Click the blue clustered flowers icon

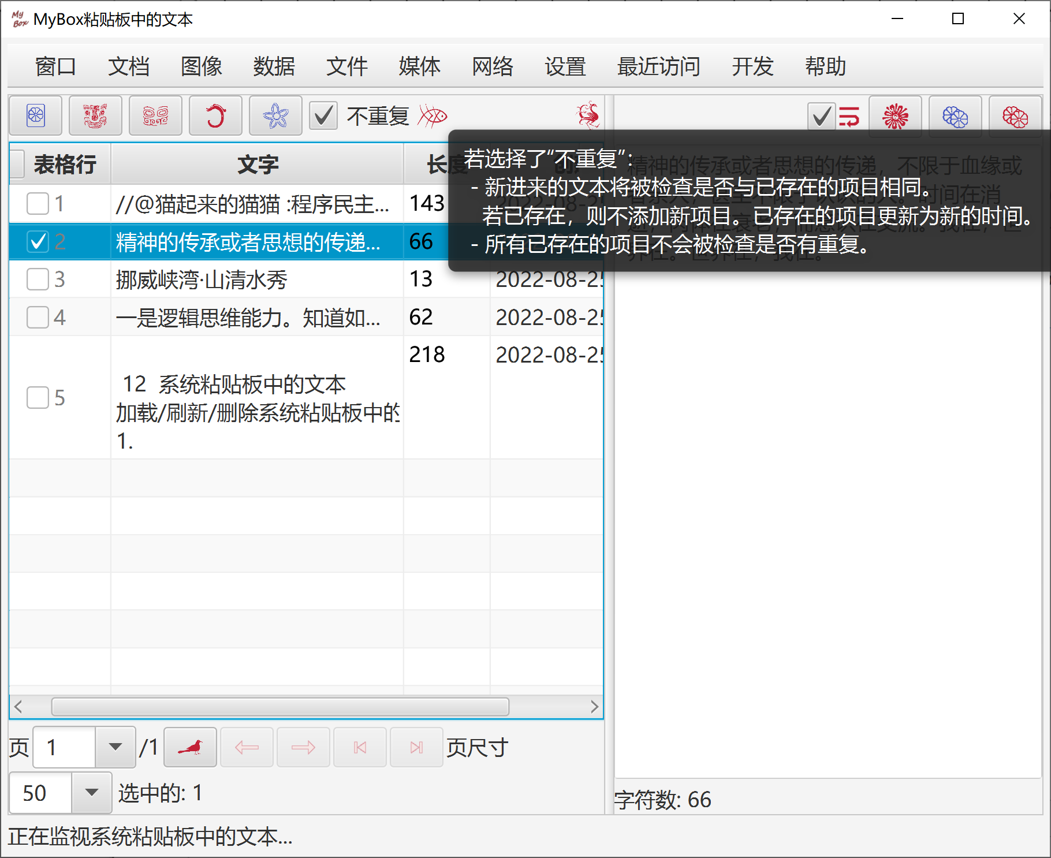click(x=955, y=116)
